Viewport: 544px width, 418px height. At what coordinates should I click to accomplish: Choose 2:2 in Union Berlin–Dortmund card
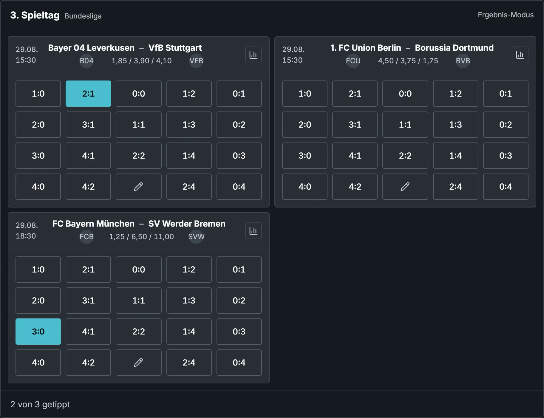click(405, 156)
